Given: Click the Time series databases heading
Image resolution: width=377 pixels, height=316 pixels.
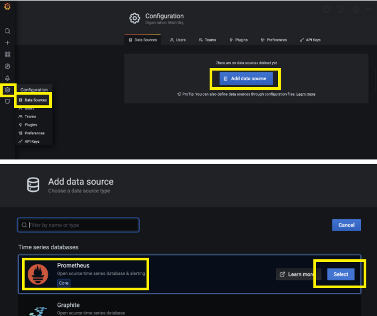Looking at the screenshot, I should click(x=48, y=247).
